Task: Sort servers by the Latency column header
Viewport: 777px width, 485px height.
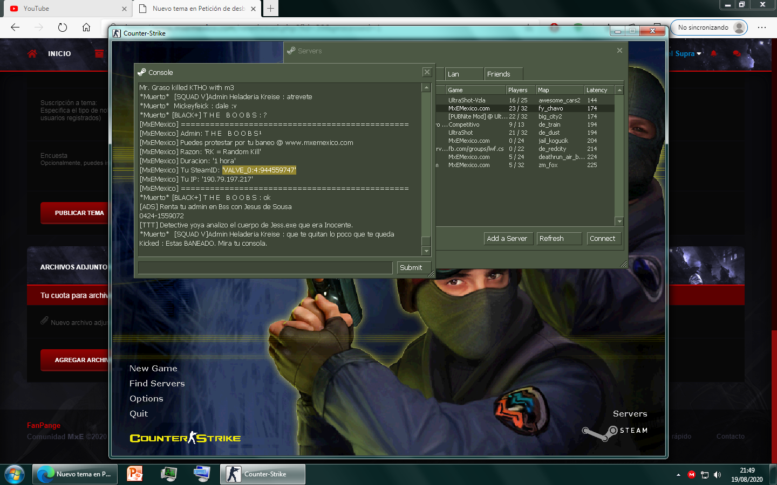Action: click(599, 90)
